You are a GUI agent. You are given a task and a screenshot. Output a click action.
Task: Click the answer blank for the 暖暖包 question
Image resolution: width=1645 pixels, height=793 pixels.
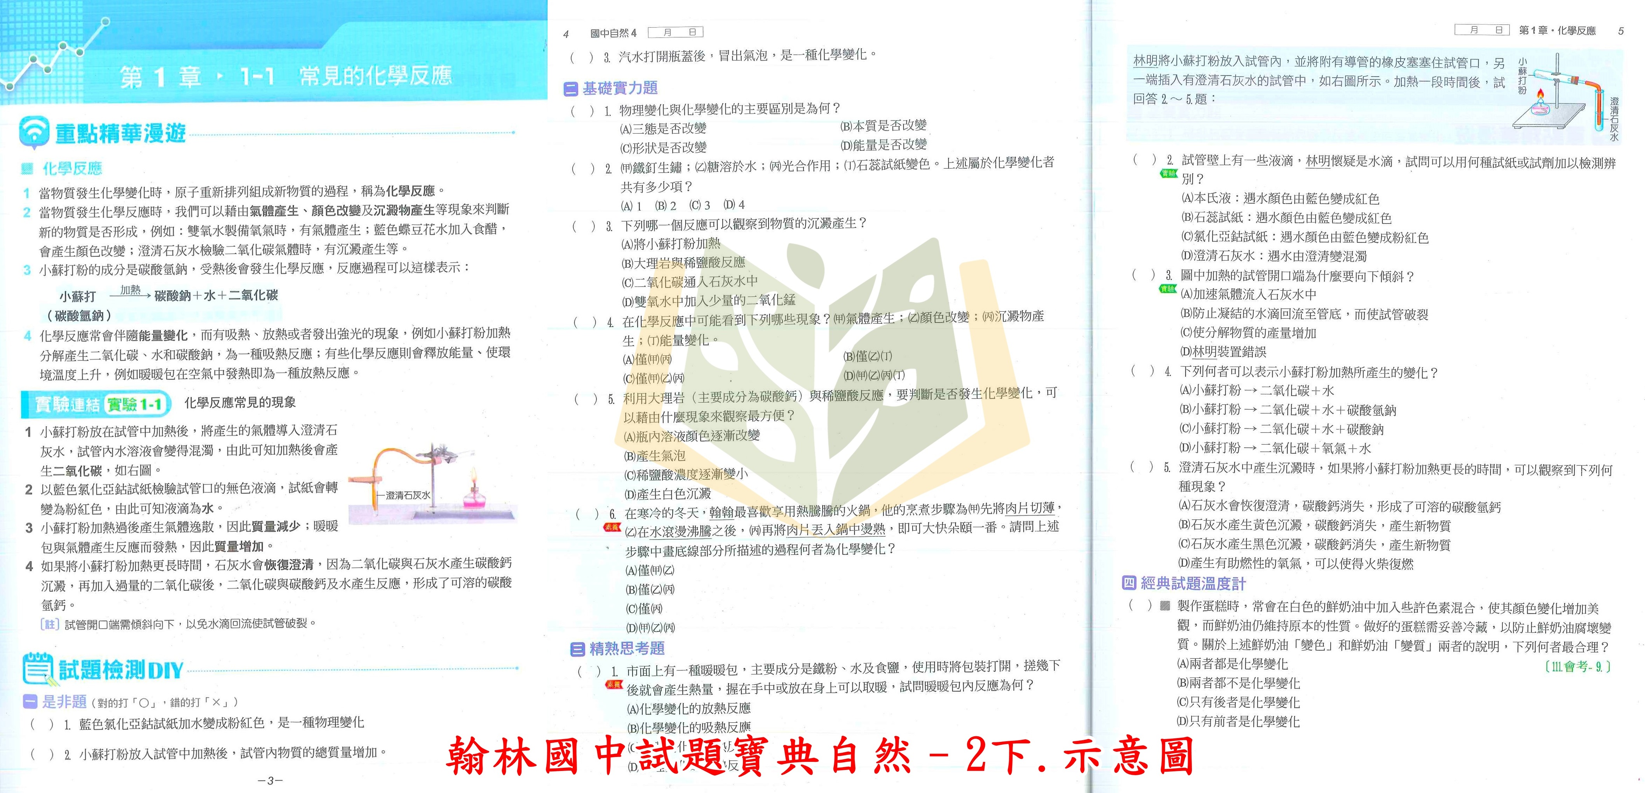(x=589, y=671)
